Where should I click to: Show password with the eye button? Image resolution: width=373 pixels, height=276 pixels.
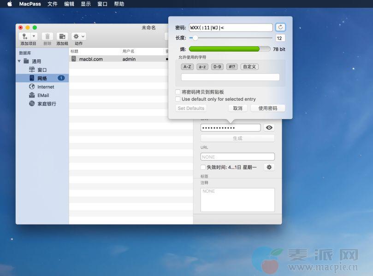pyautogui.click(x=269, y=128)
